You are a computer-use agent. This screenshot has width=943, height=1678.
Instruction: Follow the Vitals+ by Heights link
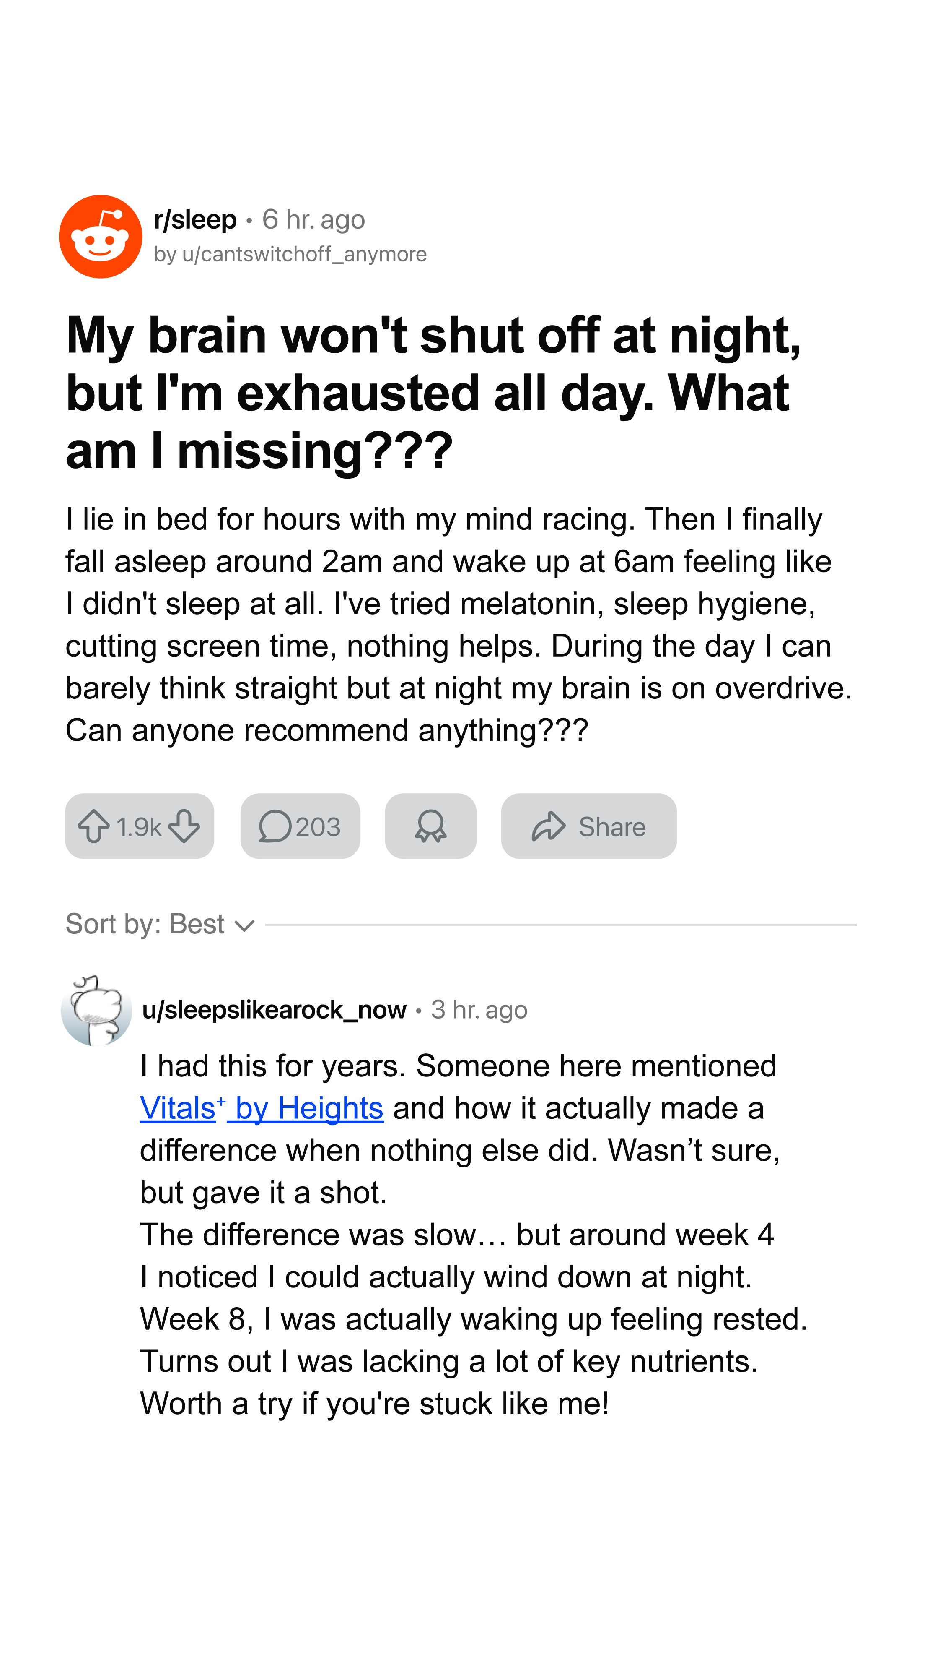[262, 1108]
